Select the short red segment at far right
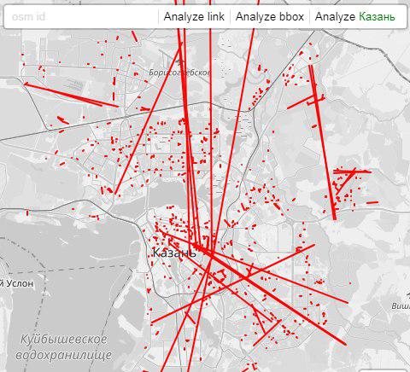Screen dimensions: 410x372 coord(372,202)
